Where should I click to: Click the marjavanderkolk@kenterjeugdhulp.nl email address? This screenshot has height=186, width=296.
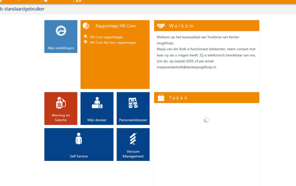(186, 67)
